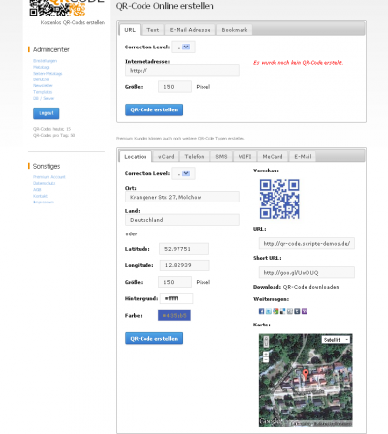The image size is (388, 434).
Task: Click the Latitude field
Action: (x=183, y=249)
